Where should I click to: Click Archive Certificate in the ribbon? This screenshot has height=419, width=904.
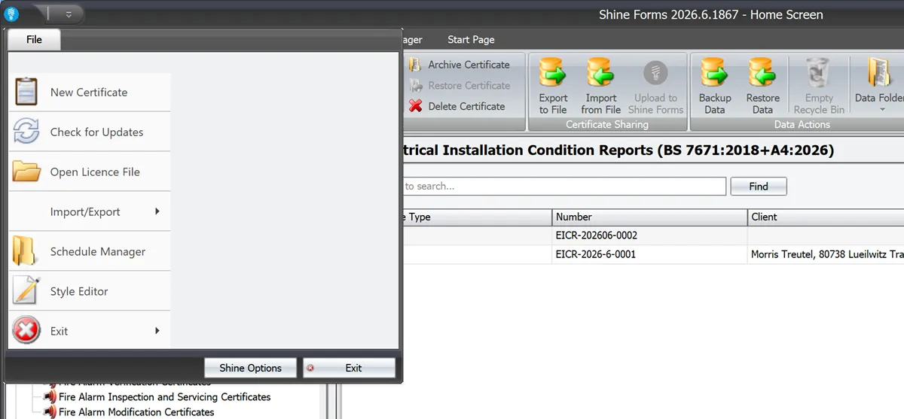point(459,65)
